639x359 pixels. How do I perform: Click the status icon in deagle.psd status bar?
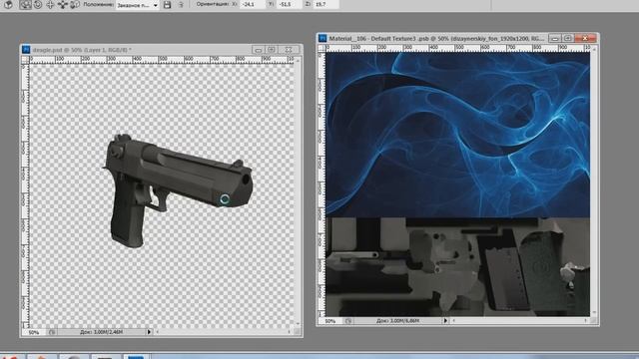tap(52, 332)
